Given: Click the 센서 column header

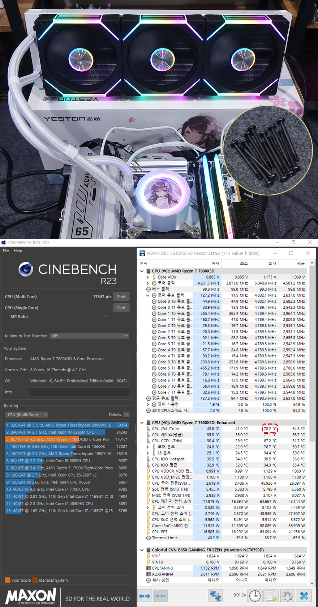Looking at the screenshot, I should click(x=143, y=264).
